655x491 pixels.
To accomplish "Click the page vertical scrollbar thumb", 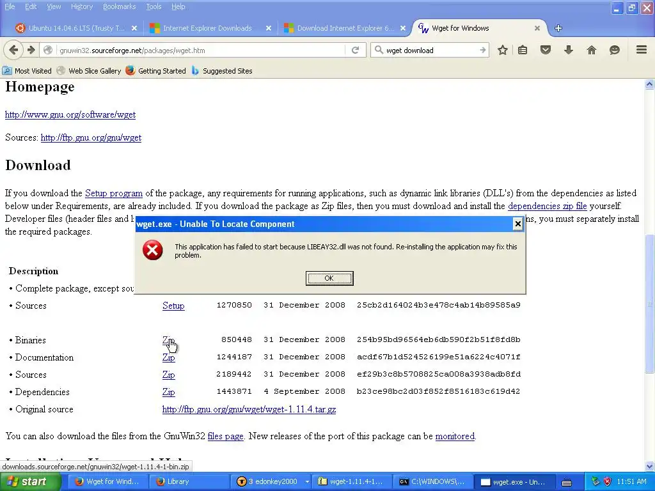I will 649,304.
